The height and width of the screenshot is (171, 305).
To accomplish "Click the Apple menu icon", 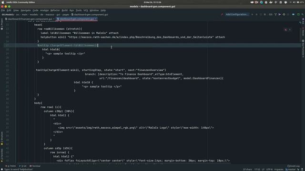I will click(3, 2).
